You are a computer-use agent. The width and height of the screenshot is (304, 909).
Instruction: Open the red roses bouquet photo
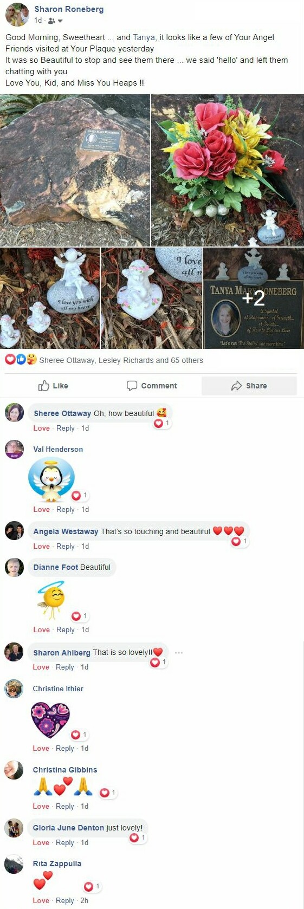click(x=228, y=170)
